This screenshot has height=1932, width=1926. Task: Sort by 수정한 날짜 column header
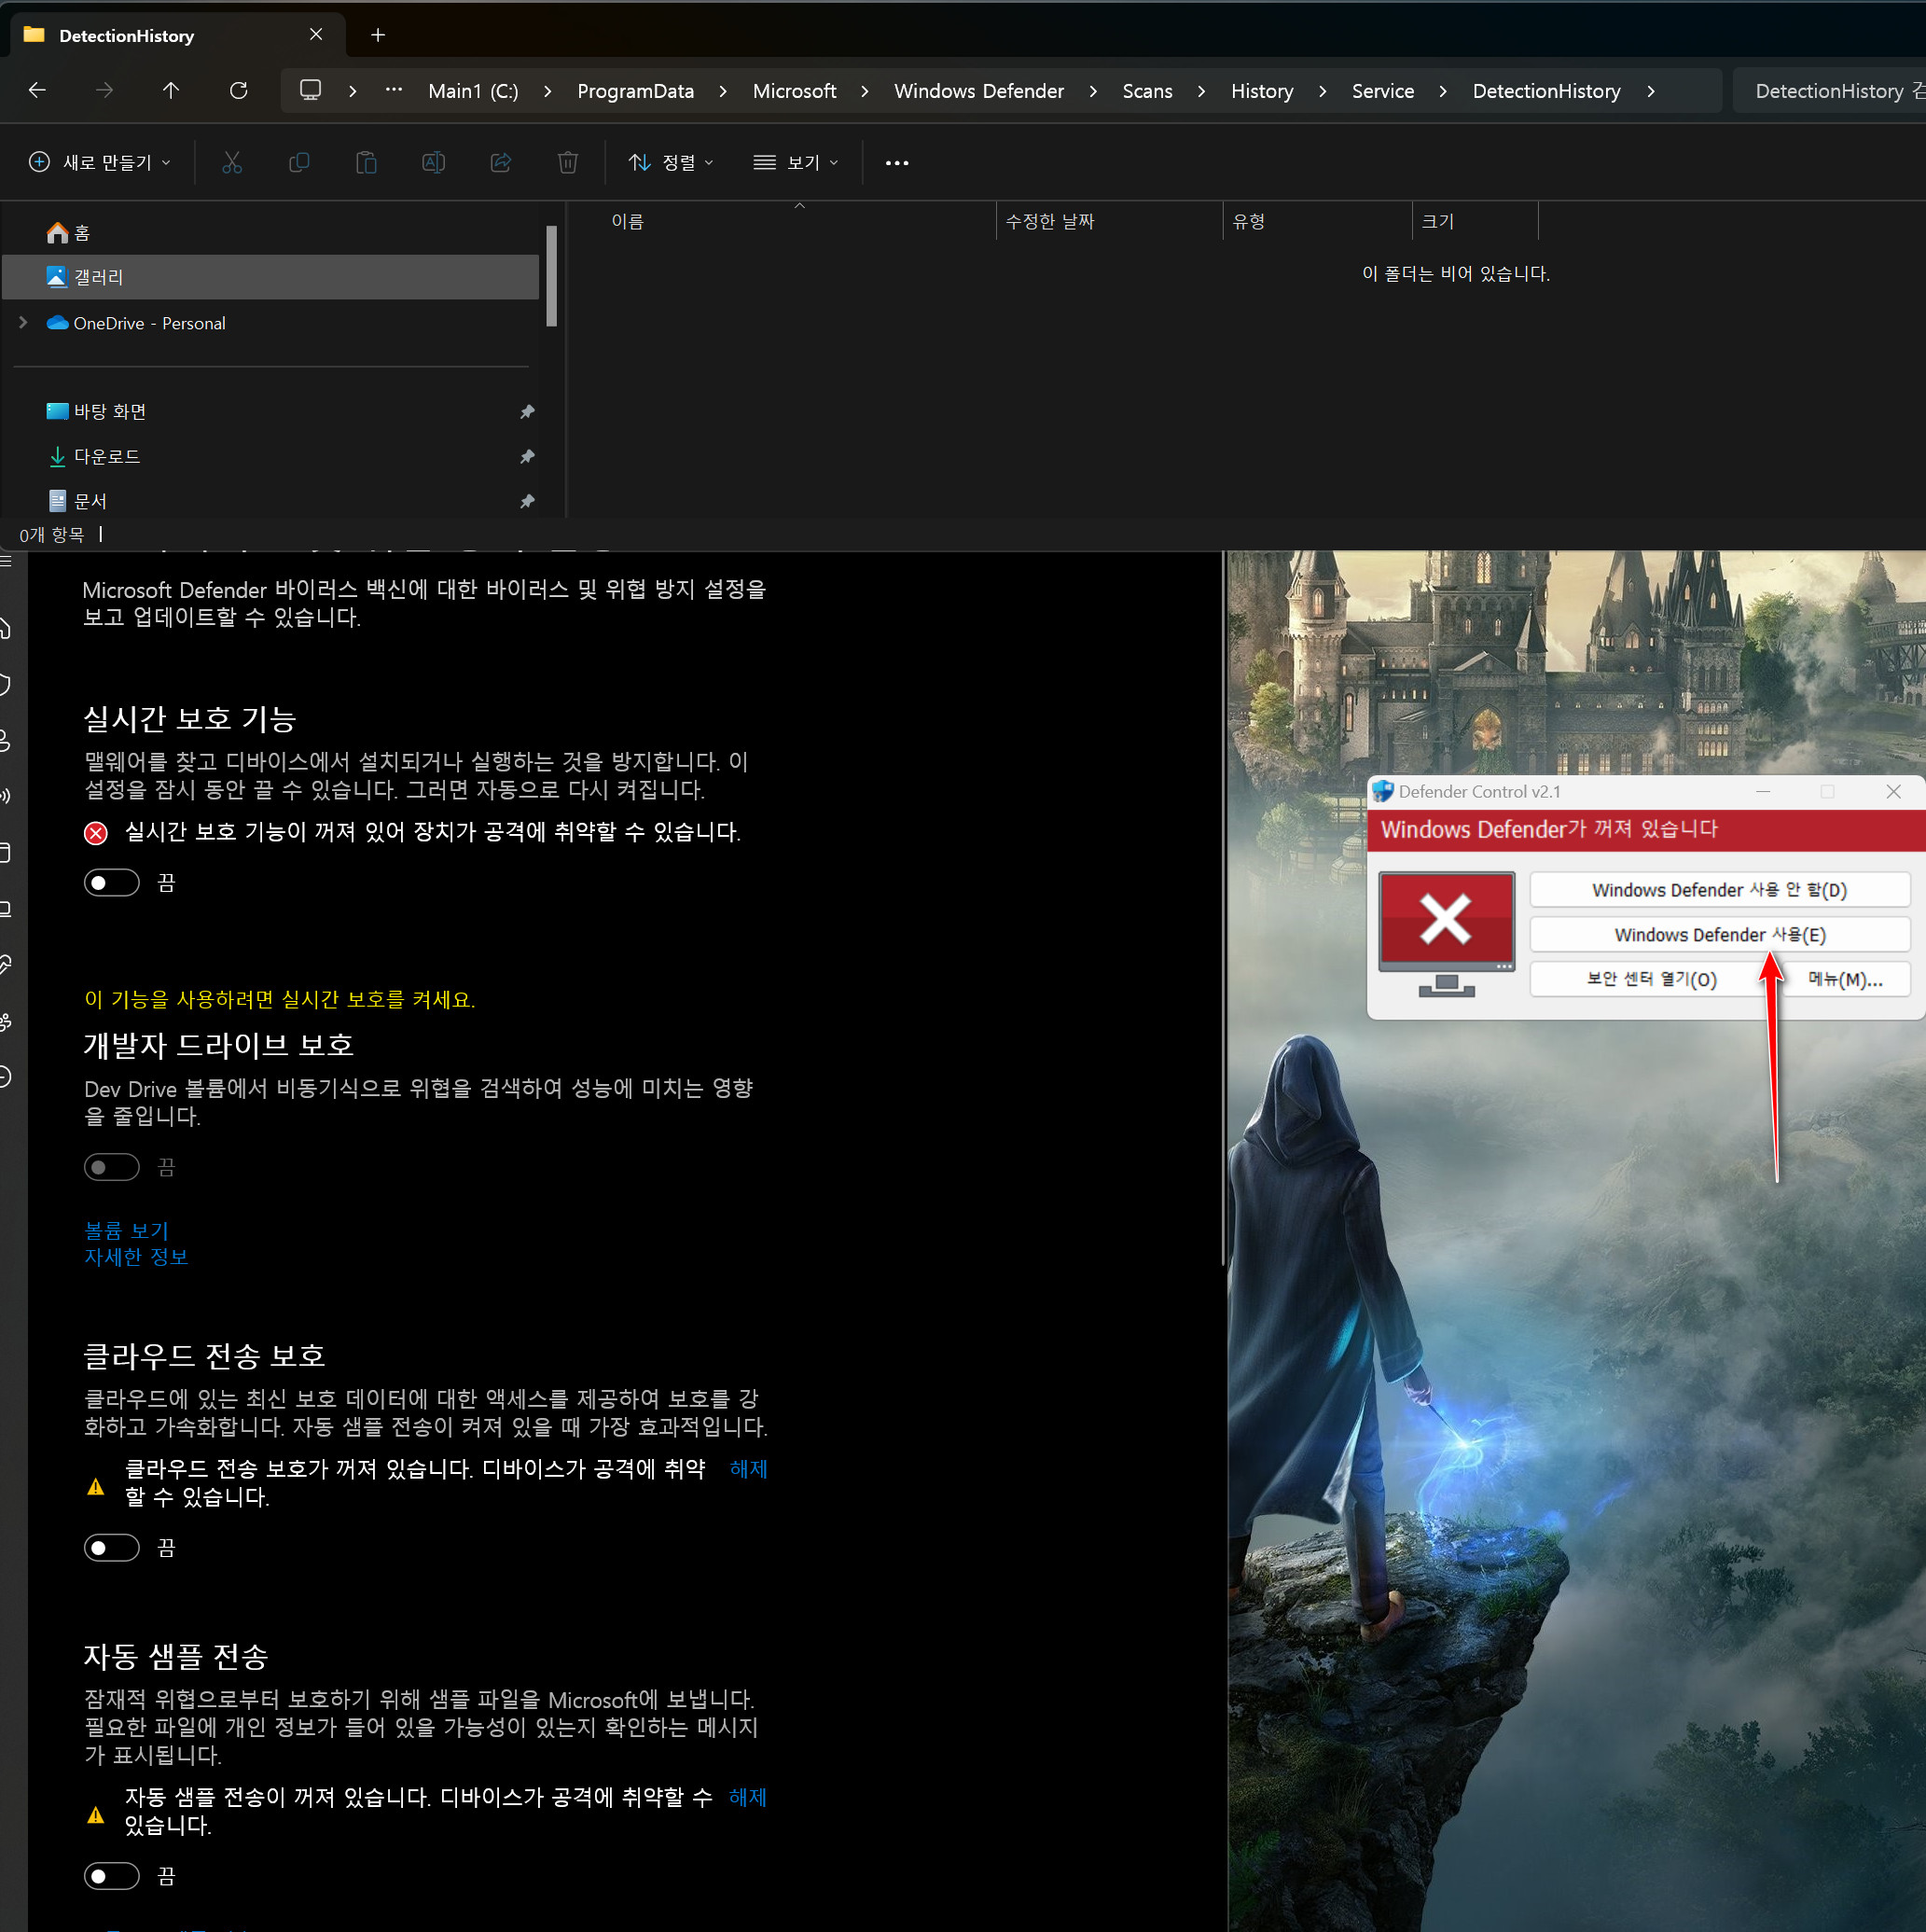tap(1109, 221)
